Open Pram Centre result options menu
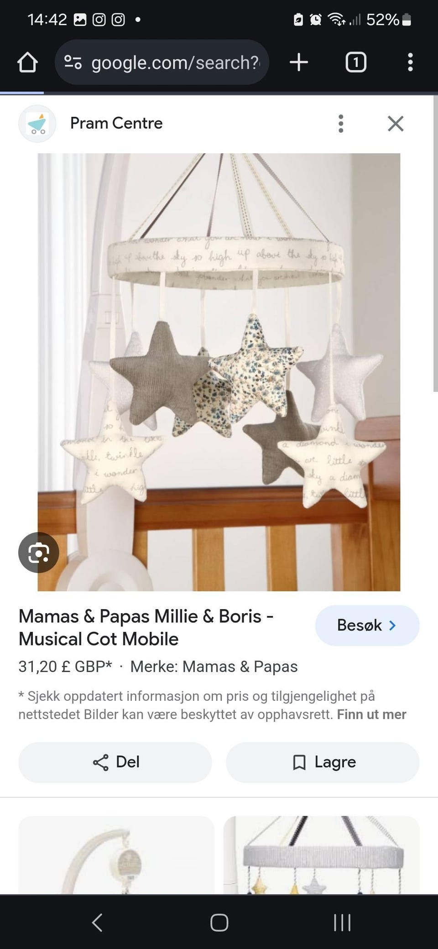Viewport: 438px width, 949px height. click(340, 124)
